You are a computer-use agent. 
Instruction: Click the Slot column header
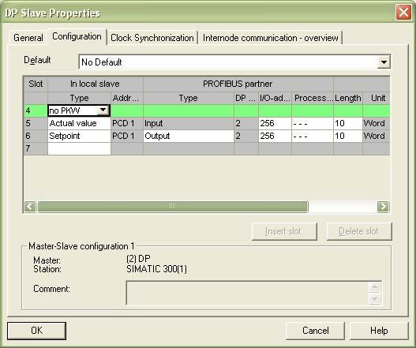coord(36,84)
